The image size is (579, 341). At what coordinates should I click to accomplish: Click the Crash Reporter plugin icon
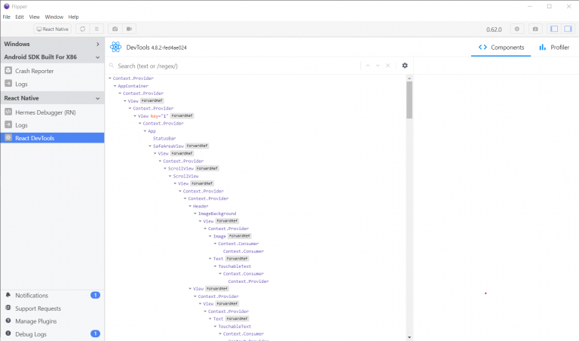tap(8, 70)
